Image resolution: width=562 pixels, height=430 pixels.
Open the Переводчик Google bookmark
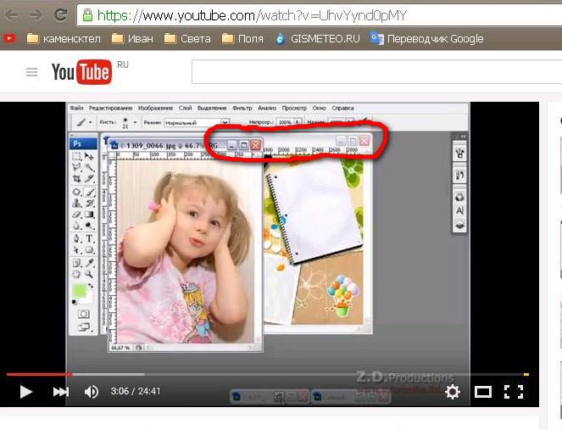coord(427,38)
